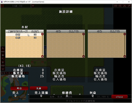This screenshot has width=132, height=103.
Task: Select the farm crop tool
Action: [3, 55]
